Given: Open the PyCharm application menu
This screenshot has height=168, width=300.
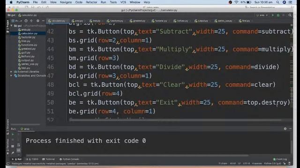Looking at the screenshot, I should click(23, 2).
